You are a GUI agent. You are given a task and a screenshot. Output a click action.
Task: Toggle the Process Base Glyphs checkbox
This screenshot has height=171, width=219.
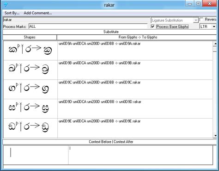coord(152,26)
